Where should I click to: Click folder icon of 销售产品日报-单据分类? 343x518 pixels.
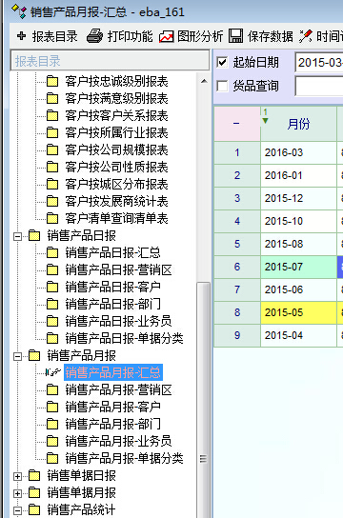(52, 338)
